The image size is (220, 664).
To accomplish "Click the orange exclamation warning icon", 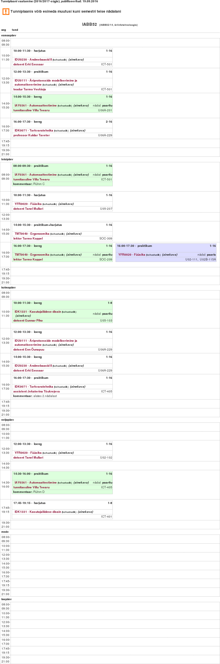I will point(6,12).
